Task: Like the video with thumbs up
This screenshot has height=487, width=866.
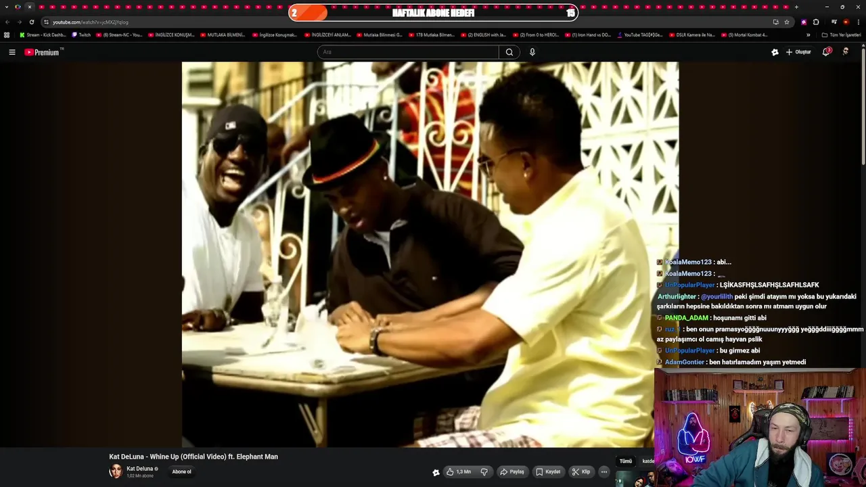Action: 458,472
